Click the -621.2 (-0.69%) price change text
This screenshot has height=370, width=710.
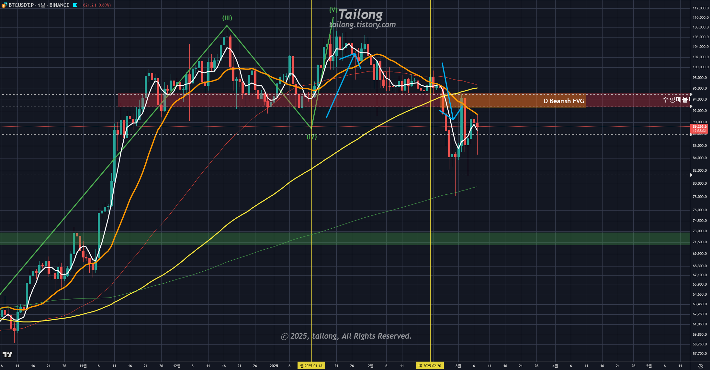(96, 5)
